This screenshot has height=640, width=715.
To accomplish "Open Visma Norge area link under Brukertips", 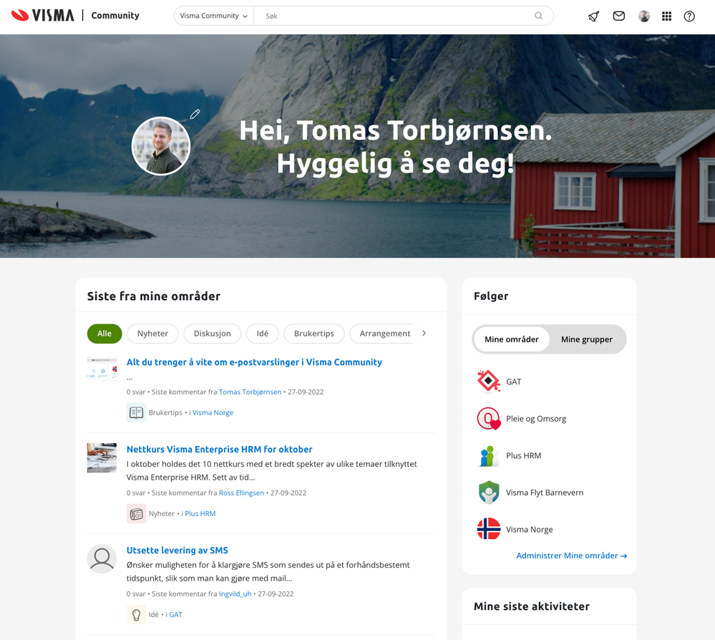I will [213, 412].
